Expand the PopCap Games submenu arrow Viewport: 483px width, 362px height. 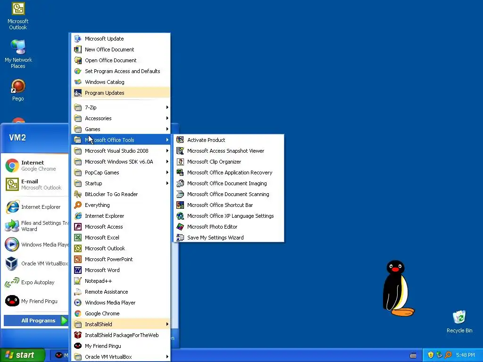(x=167, y=173)
